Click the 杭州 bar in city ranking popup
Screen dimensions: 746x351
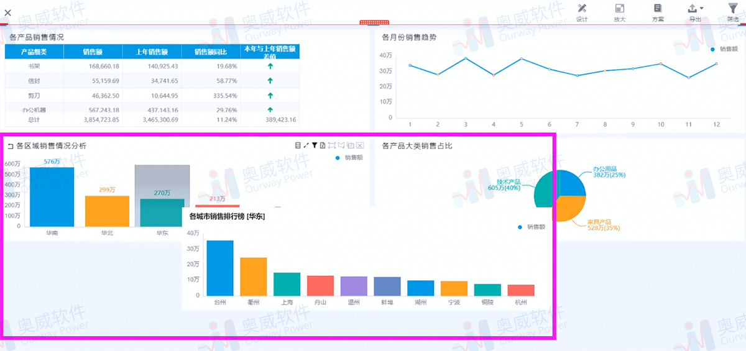pos(521,290)
